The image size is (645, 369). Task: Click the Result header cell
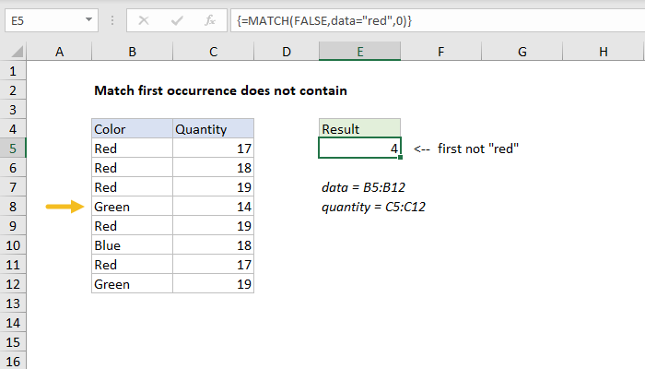click(x=359, y=129)
